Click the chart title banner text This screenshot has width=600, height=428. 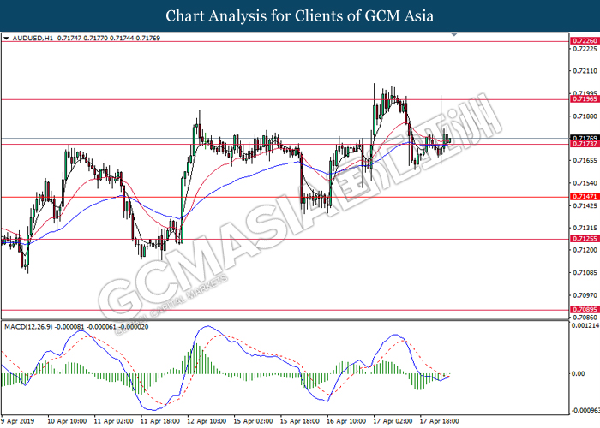pyautogui.click(x=300, y=15)
